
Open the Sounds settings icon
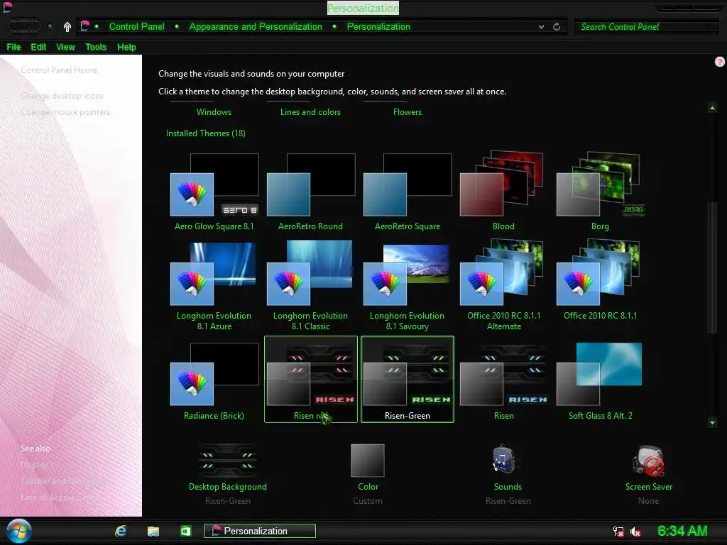coord(503,459)
